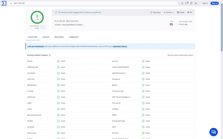
Task: Click the clean checkmark for Bluellv
Action: coord(143,85)
